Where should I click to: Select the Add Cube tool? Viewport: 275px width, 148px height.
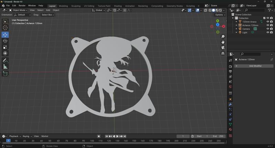tap(5, 74)
